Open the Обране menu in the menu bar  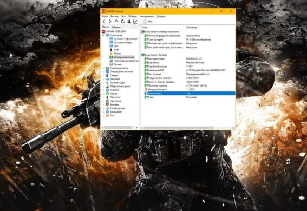[133, 16]
